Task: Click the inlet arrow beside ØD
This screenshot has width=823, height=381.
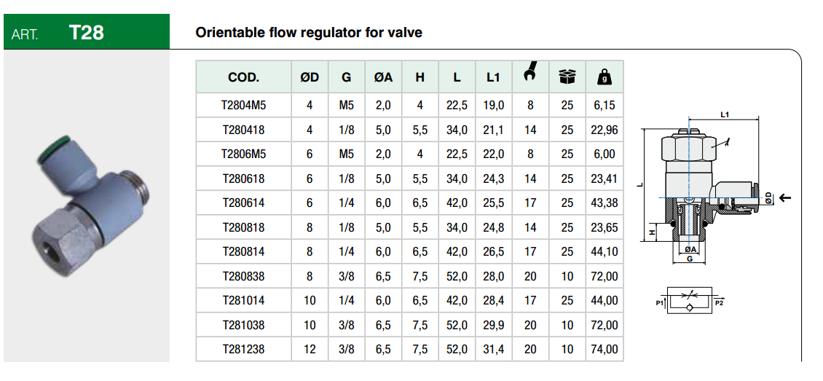Action: [x=784, y=197]
